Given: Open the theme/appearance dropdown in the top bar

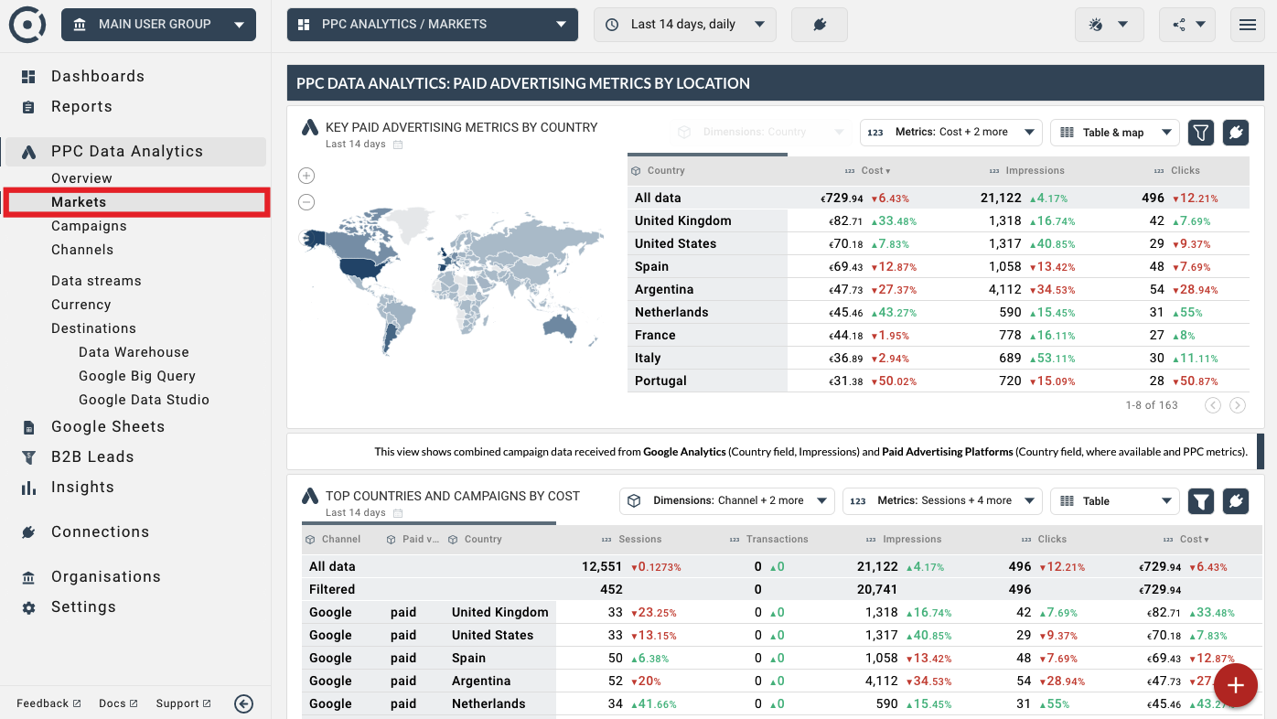Looking at the screenshot, I should [1110, 25].
